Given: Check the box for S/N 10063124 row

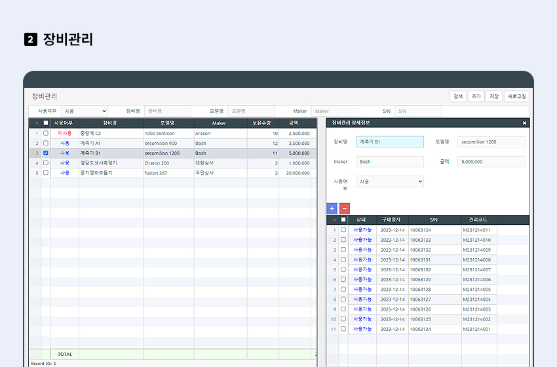Looking at the screenshot, I should coord(343,329).
